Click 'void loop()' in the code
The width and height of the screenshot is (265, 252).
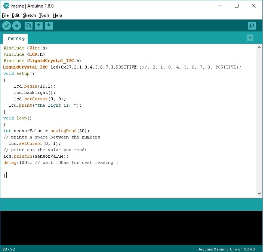click(x=18, y=118)
